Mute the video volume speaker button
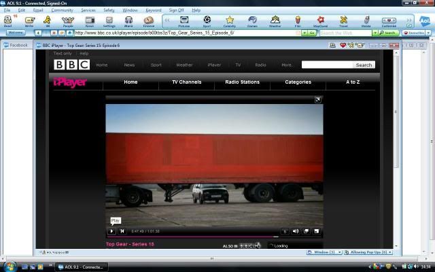The image size is (435, 272). [x=296, y=231]
